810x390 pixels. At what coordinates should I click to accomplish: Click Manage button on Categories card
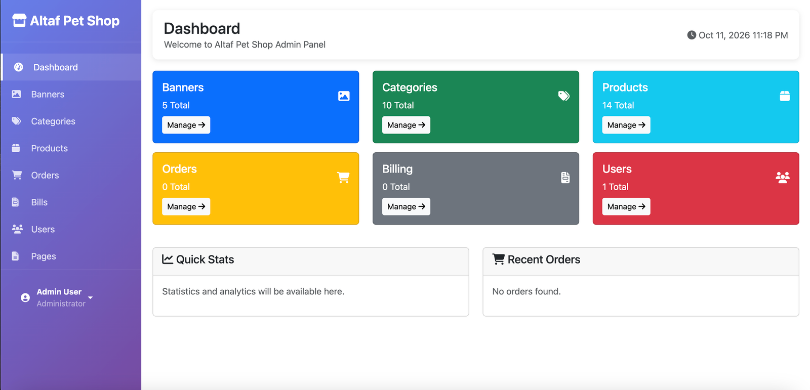pyautogui.click(x=406, y=125)
